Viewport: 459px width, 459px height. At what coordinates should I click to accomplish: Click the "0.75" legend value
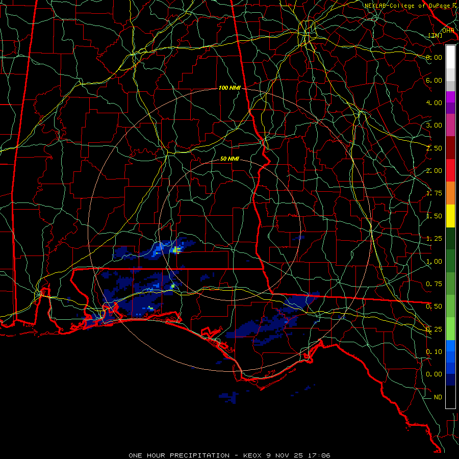434,284
